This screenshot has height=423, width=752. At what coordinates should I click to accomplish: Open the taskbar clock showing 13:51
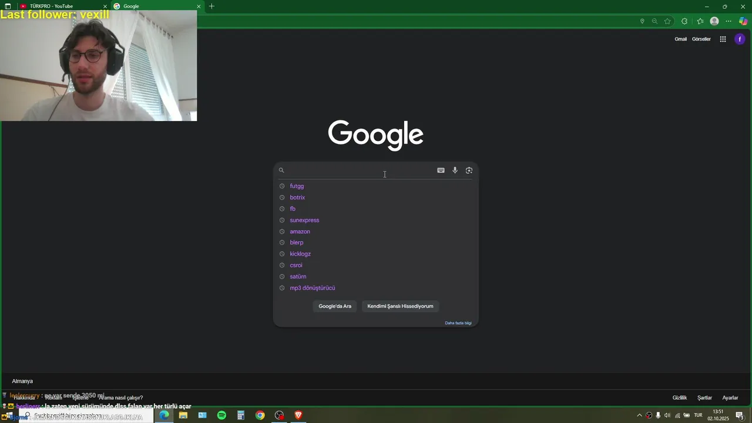tap(718, 415)
